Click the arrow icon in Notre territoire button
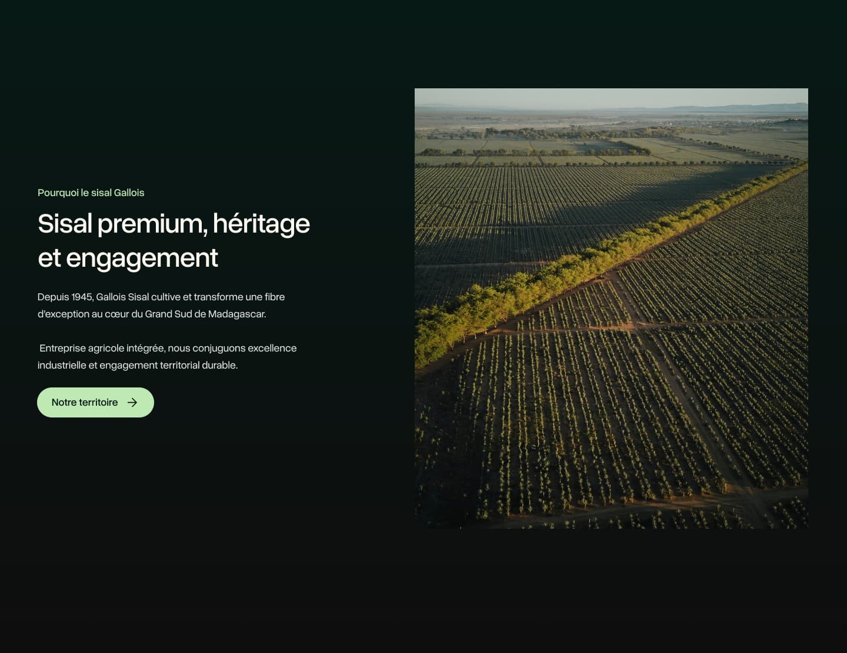Image resolution: width=847 pixels, height=653 pixels. pyautogui.click(x=132, y=402)
